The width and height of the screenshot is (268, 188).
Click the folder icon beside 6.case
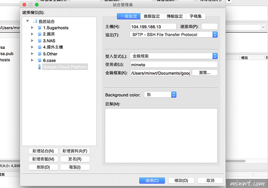point(39,60)
